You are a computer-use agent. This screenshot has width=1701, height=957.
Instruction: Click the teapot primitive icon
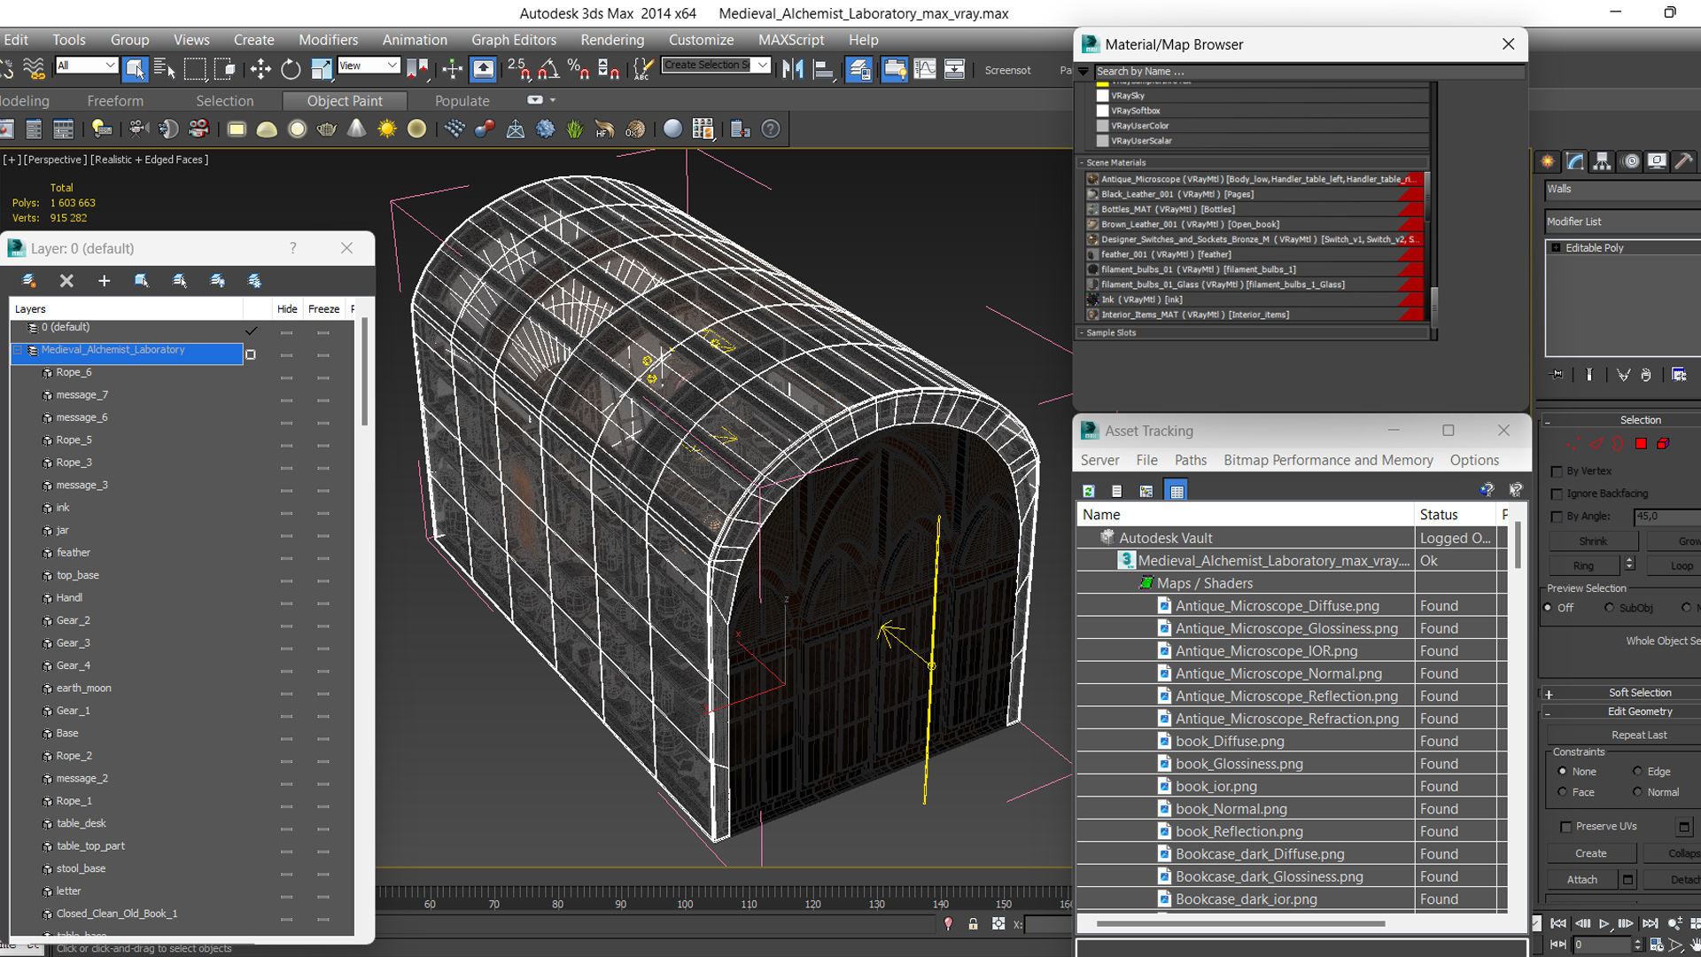327,129
